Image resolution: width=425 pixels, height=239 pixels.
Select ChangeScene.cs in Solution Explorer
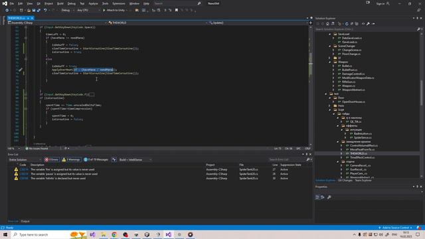coord(351,50)
